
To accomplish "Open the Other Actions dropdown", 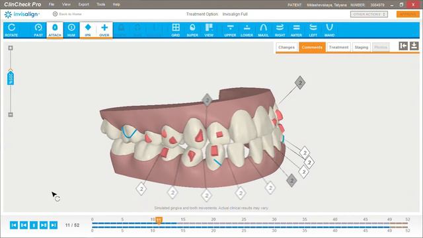I will 369,14.
